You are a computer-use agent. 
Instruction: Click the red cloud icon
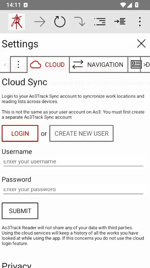coord(35,65)
